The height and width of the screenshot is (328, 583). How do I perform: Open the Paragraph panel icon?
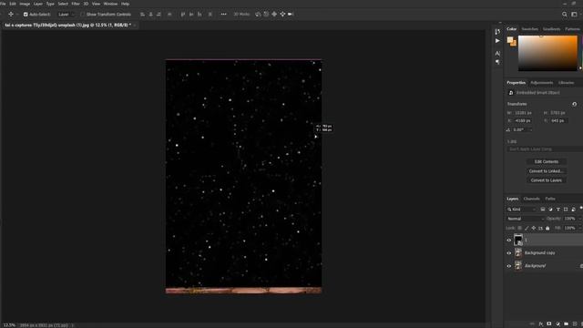coord(497,62)
